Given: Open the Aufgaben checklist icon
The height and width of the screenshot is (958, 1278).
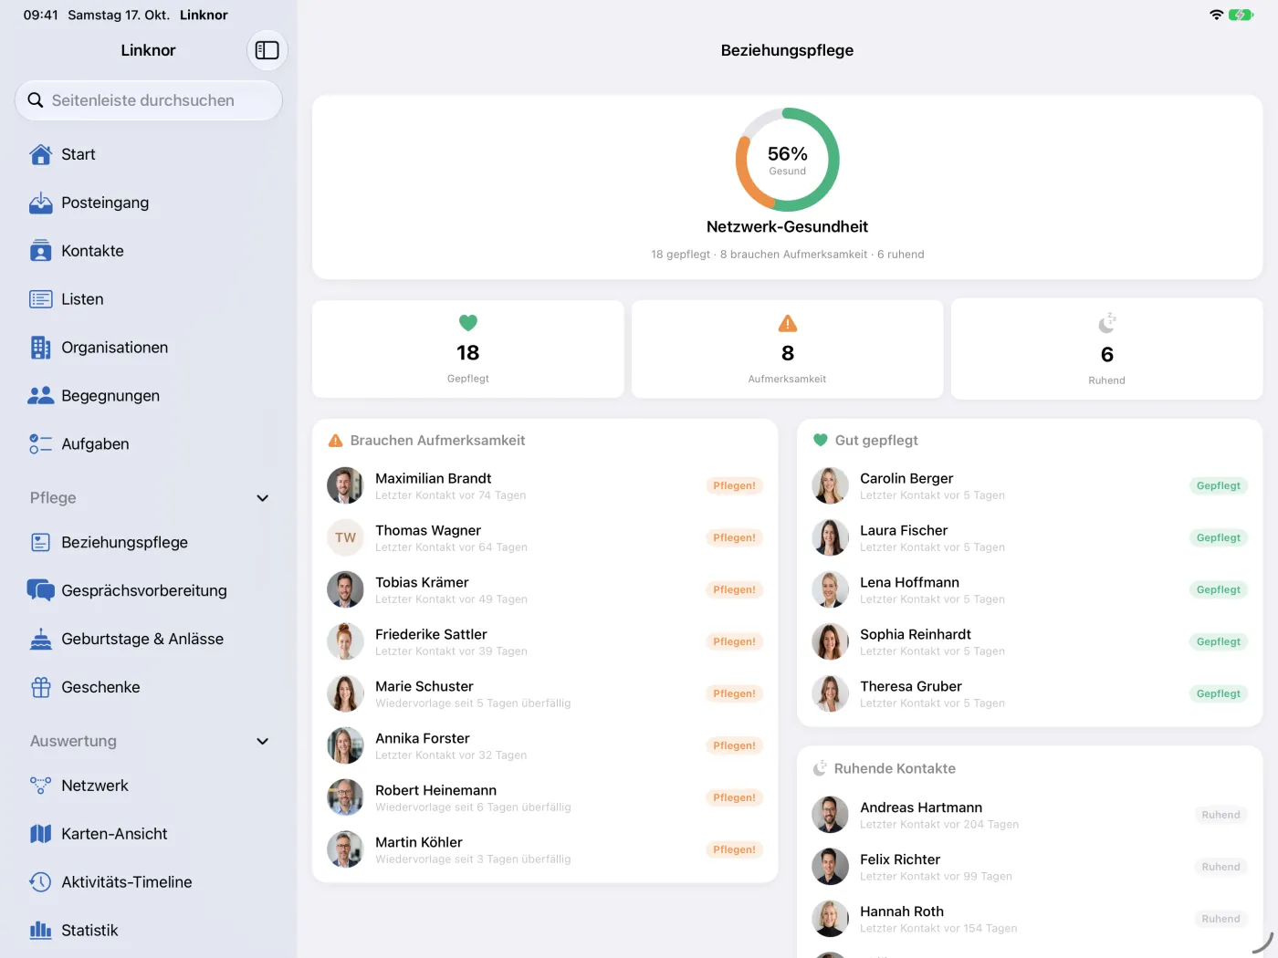Looking at the screenshot, I should [x=41, y=444].
